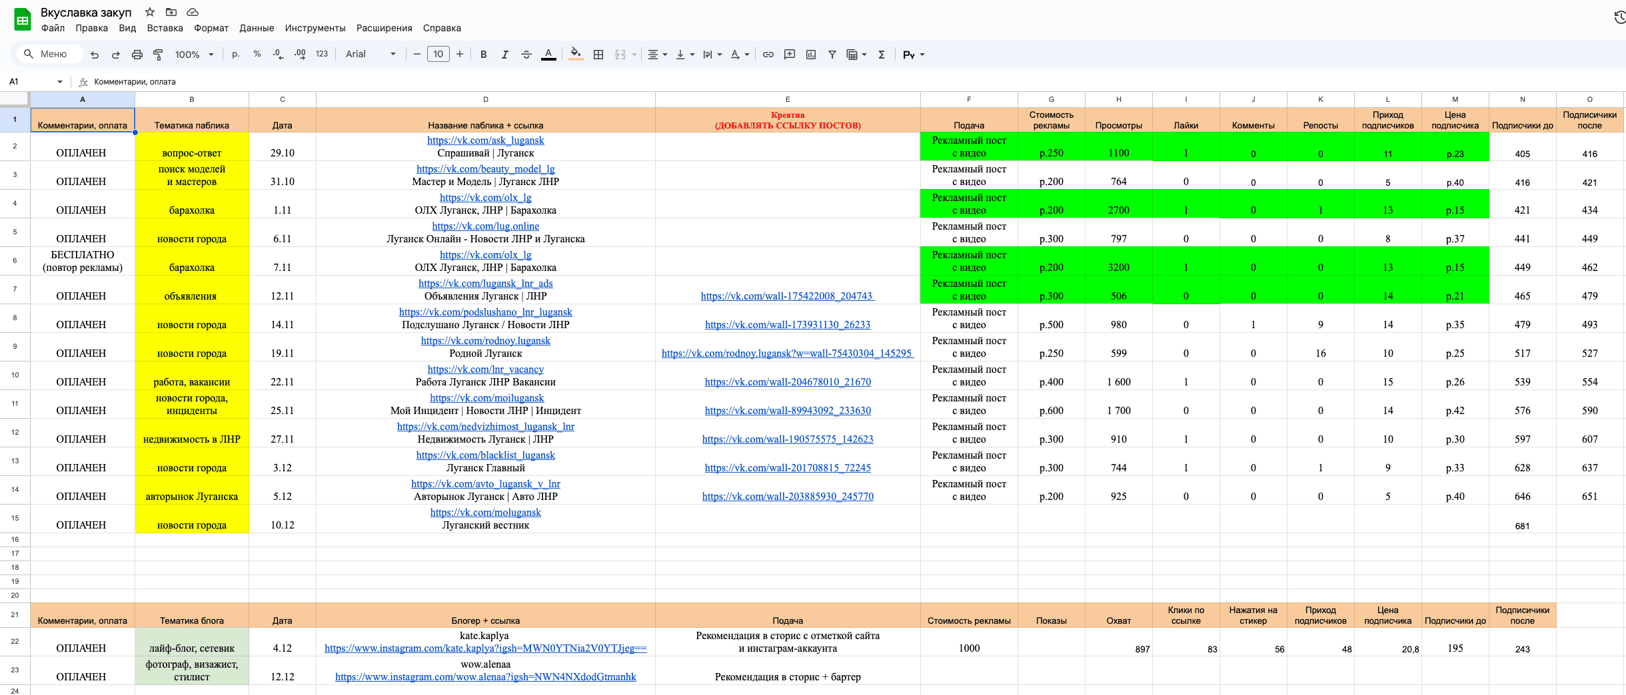Increase font size with plus button

point(460,55)
